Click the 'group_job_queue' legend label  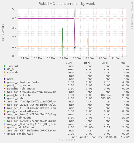pos(19,118)
